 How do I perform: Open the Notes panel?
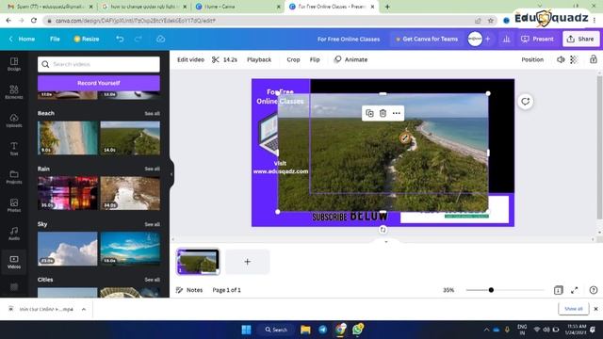tap(189, 290)
